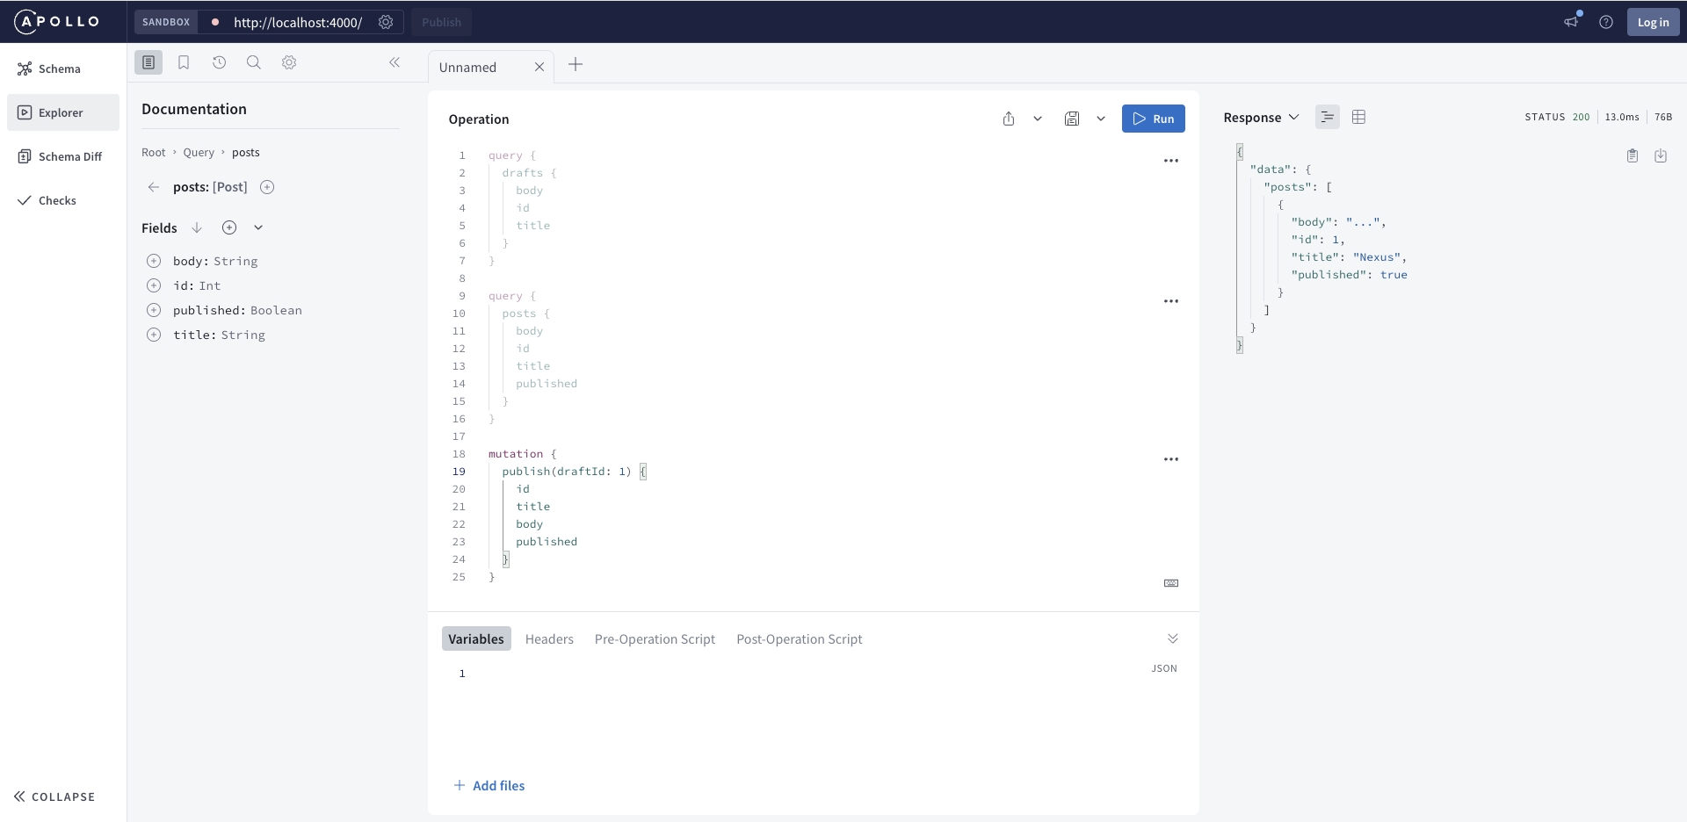1687x822 pixels.
Task: Collapse the documentation panel
Action: coord(395,62)
